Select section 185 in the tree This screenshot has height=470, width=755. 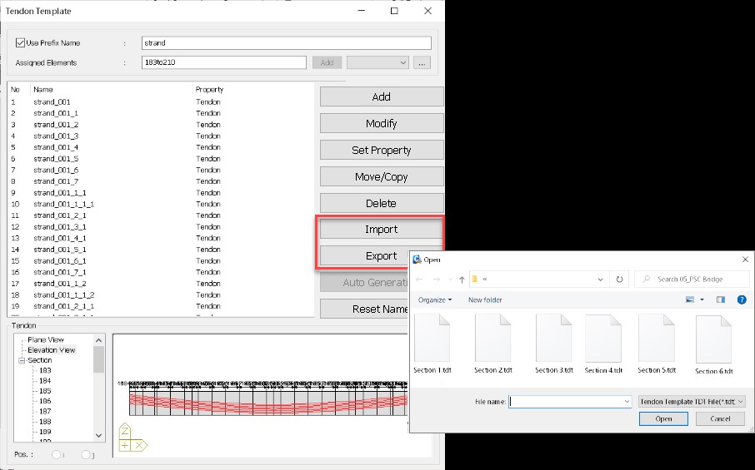coord(45,391)
